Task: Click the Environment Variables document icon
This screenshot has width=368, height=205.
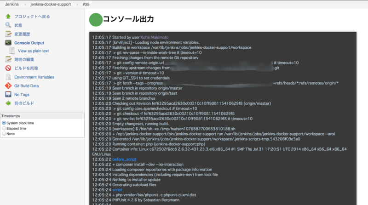Action: coord(8,77)
